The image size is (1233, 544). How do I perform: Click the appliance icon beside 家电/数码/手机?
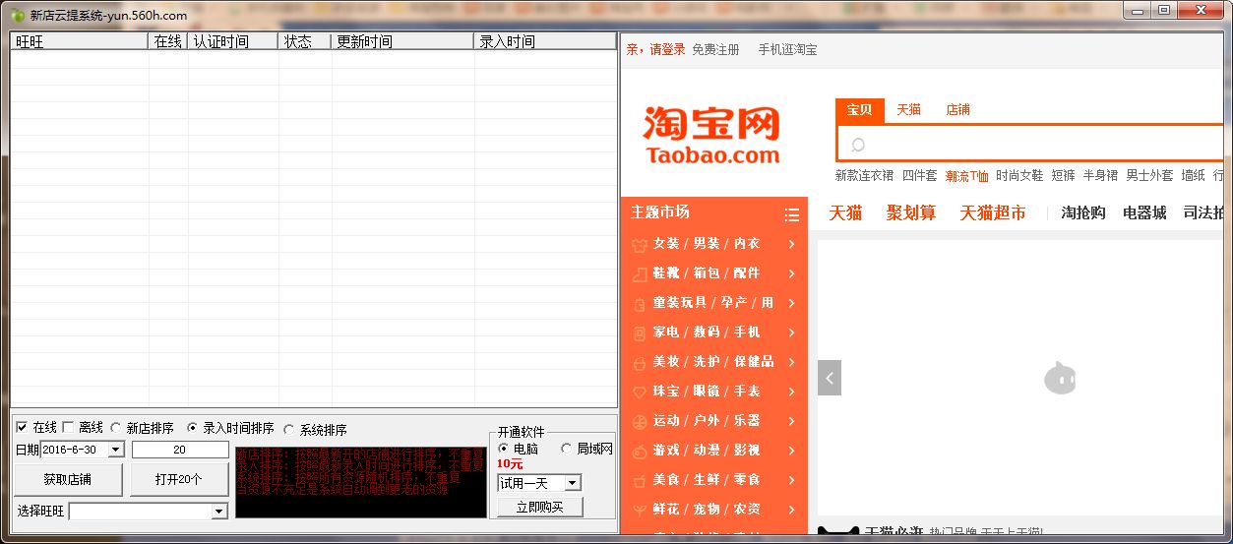point(640,332)
